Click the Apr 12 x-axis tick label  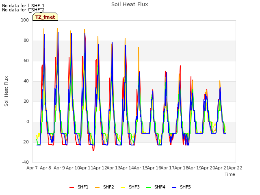(x=100, y=168)
